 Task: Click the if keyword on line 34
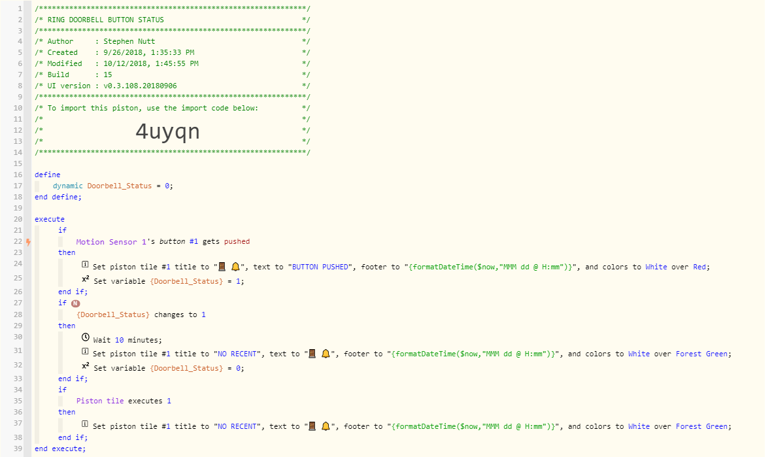click(x=62, y=390)
